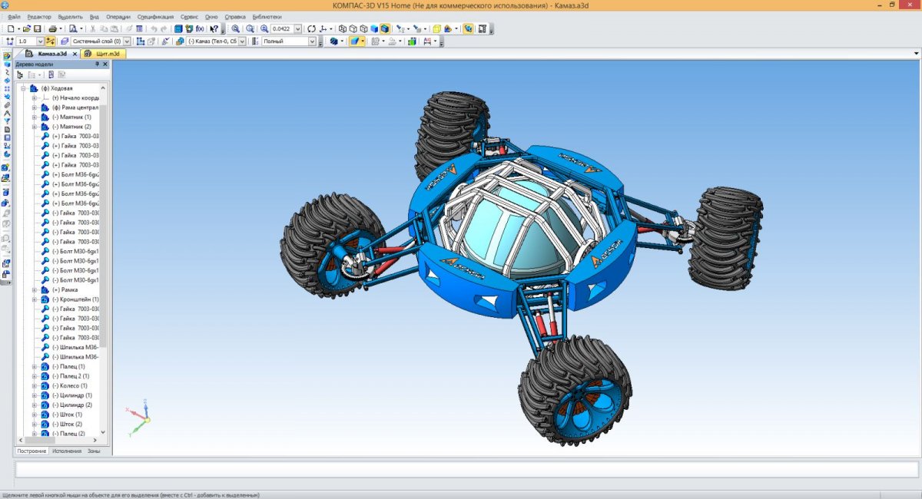Screen dimensions: 922x499
Task: Click the Open file folder icon
Action: [x=26, y=28]
